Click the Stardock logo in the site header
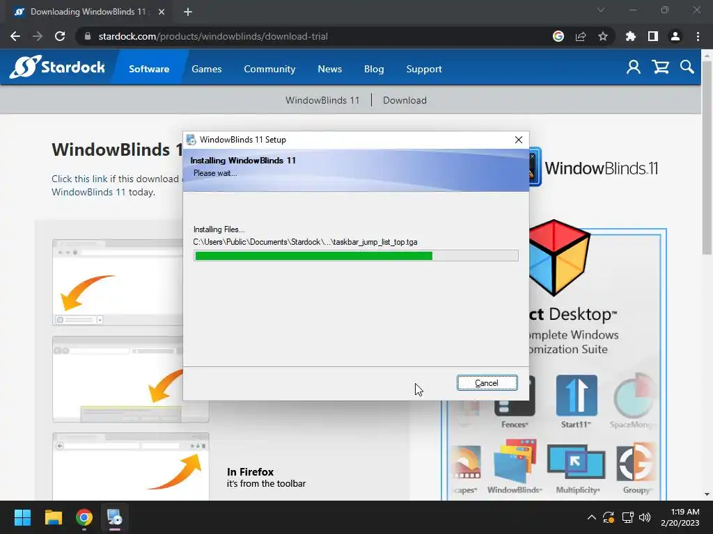Screen dimensions: 713x534 [x=57, y=67]
